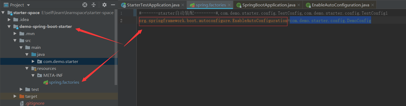Click the orange target folder icon
Image resolution: width=406 pixels, height=106 pixels.
pyautogui.click(x=22, y=96)
